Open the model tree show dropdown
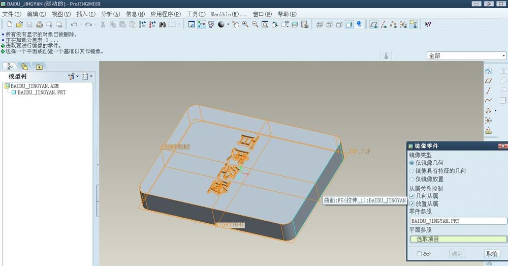This screenshot has width=508, height=266. 87,76
